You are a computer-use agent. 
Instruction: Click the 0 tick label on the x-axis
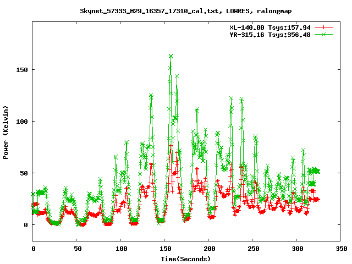click(33, 249)
